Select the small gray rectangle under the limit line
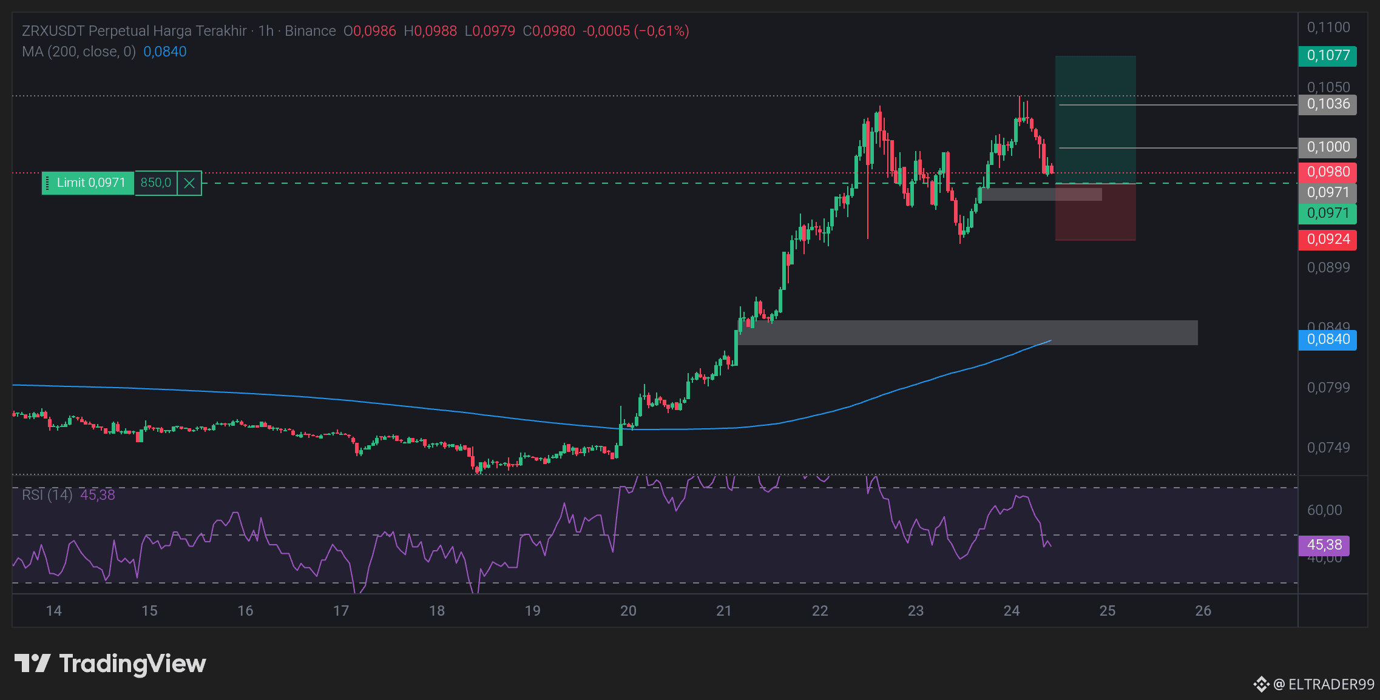 (x=1041, y=194)
